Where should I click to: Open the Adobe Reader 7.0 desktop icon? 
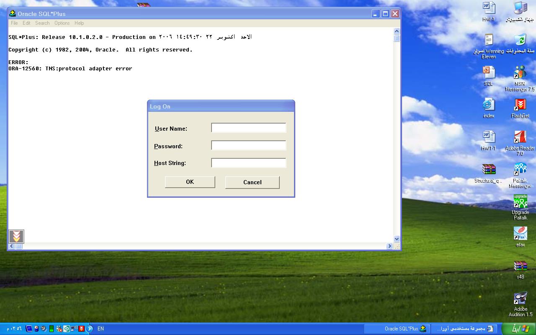pos(520,137)
